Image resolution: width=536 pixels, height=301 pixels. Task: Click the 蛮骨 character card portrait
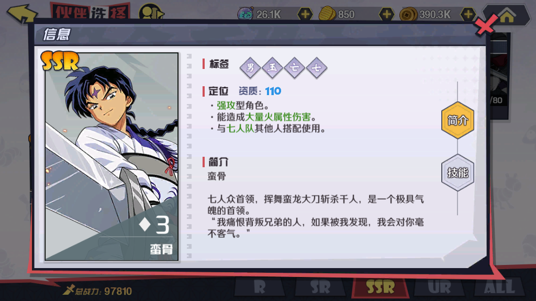[112, 157]
